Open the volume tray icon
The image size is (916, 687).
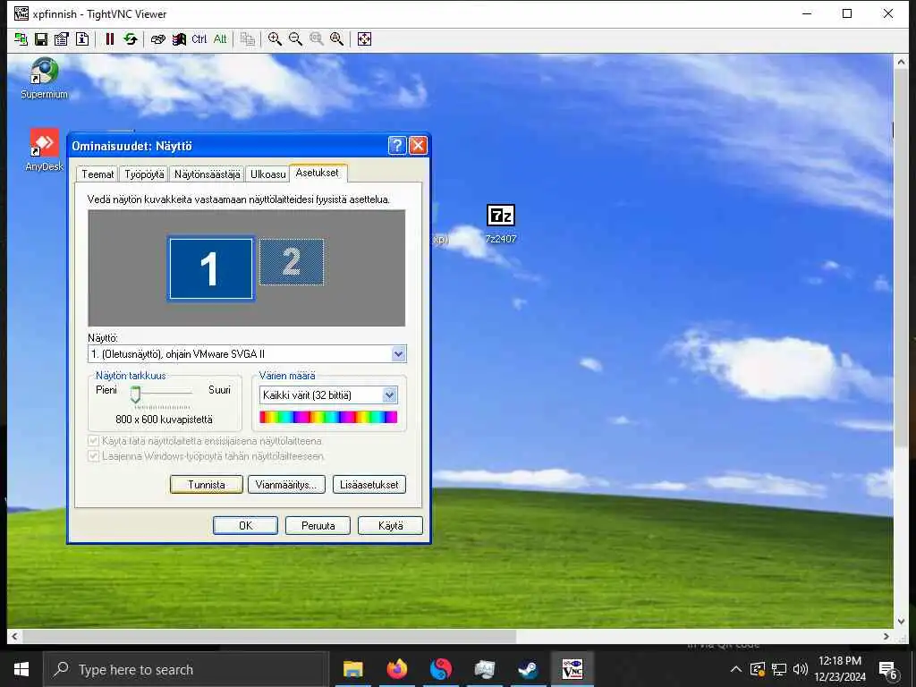(801, 669)
